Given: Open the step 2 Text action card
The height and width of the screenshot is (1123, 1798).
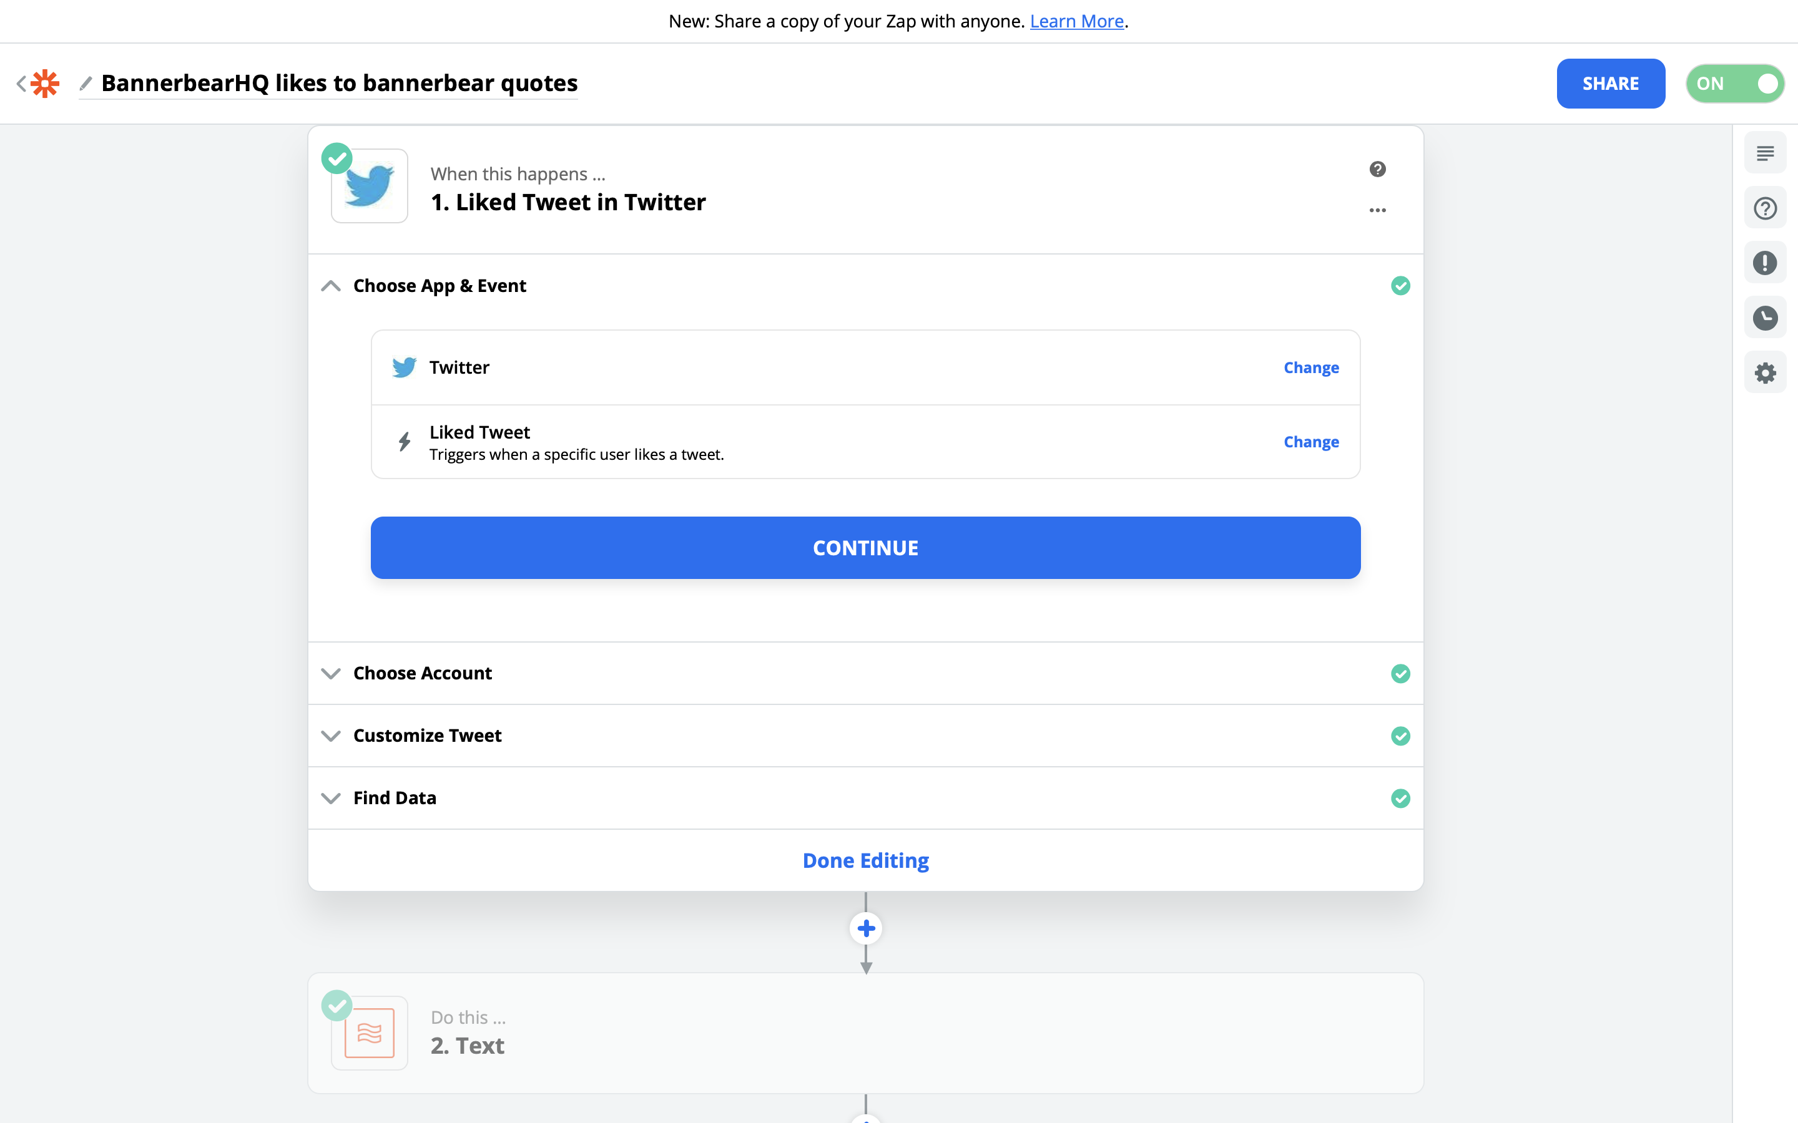Looking at the screenshot, I should click(865, 1033).
